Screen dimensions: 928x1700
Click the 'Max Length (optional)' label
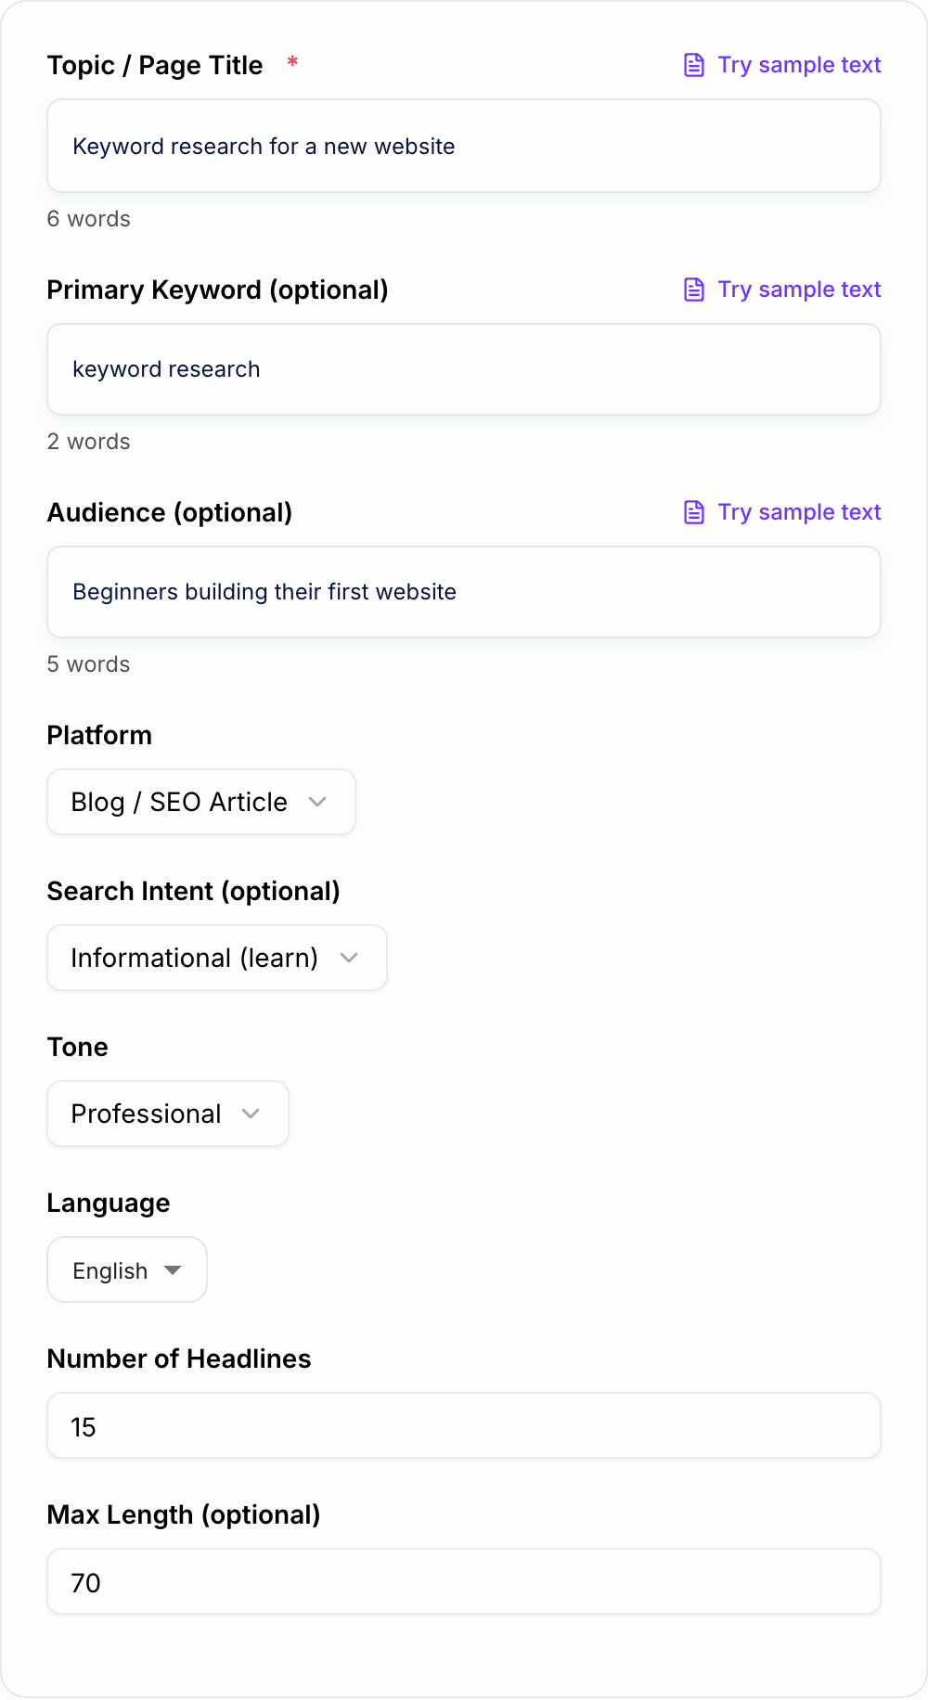pos(184,1514)
